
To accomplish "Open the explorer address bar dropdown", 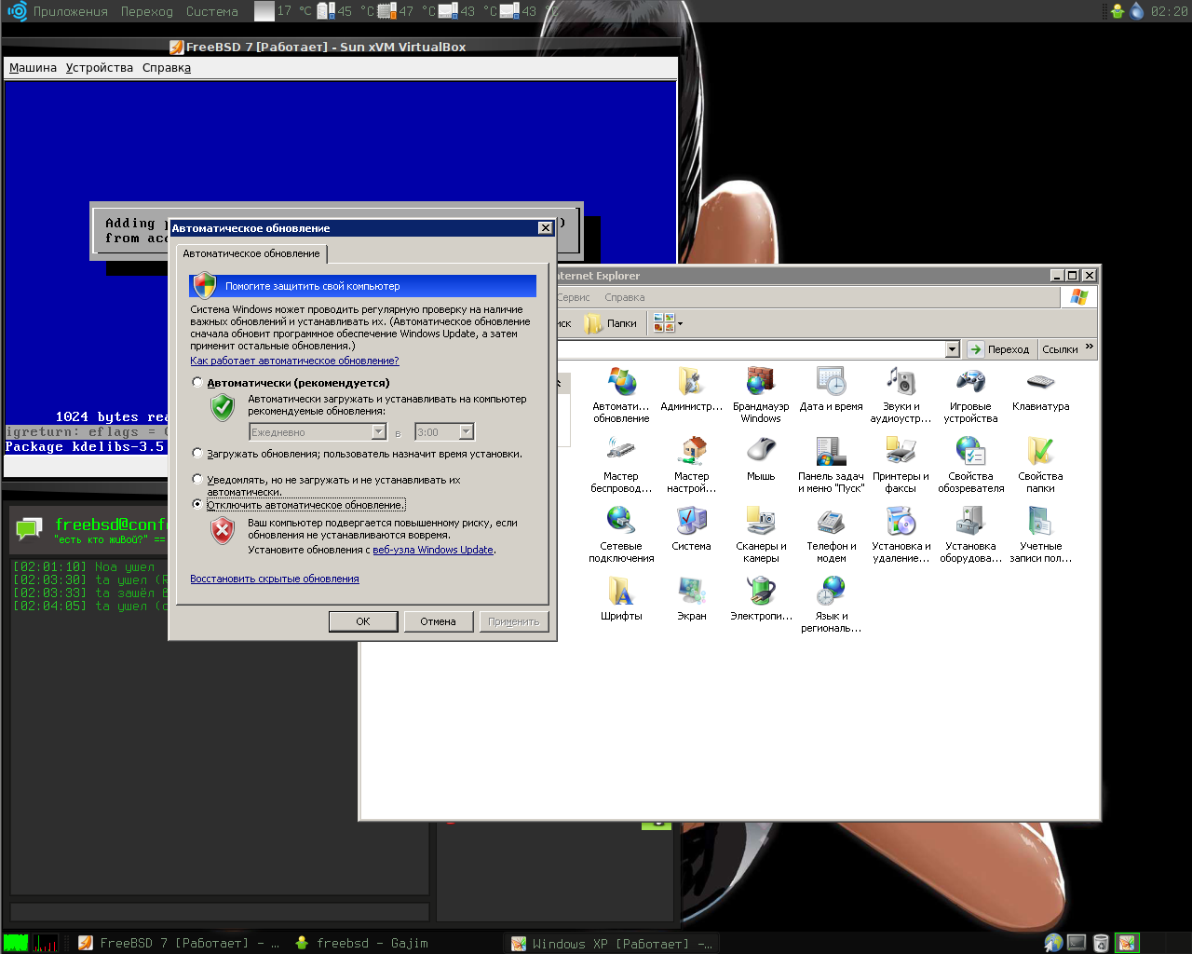I will point(952,349).
